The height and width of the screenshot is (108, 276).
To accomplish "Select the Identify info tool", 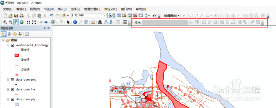I will (75, 22).
